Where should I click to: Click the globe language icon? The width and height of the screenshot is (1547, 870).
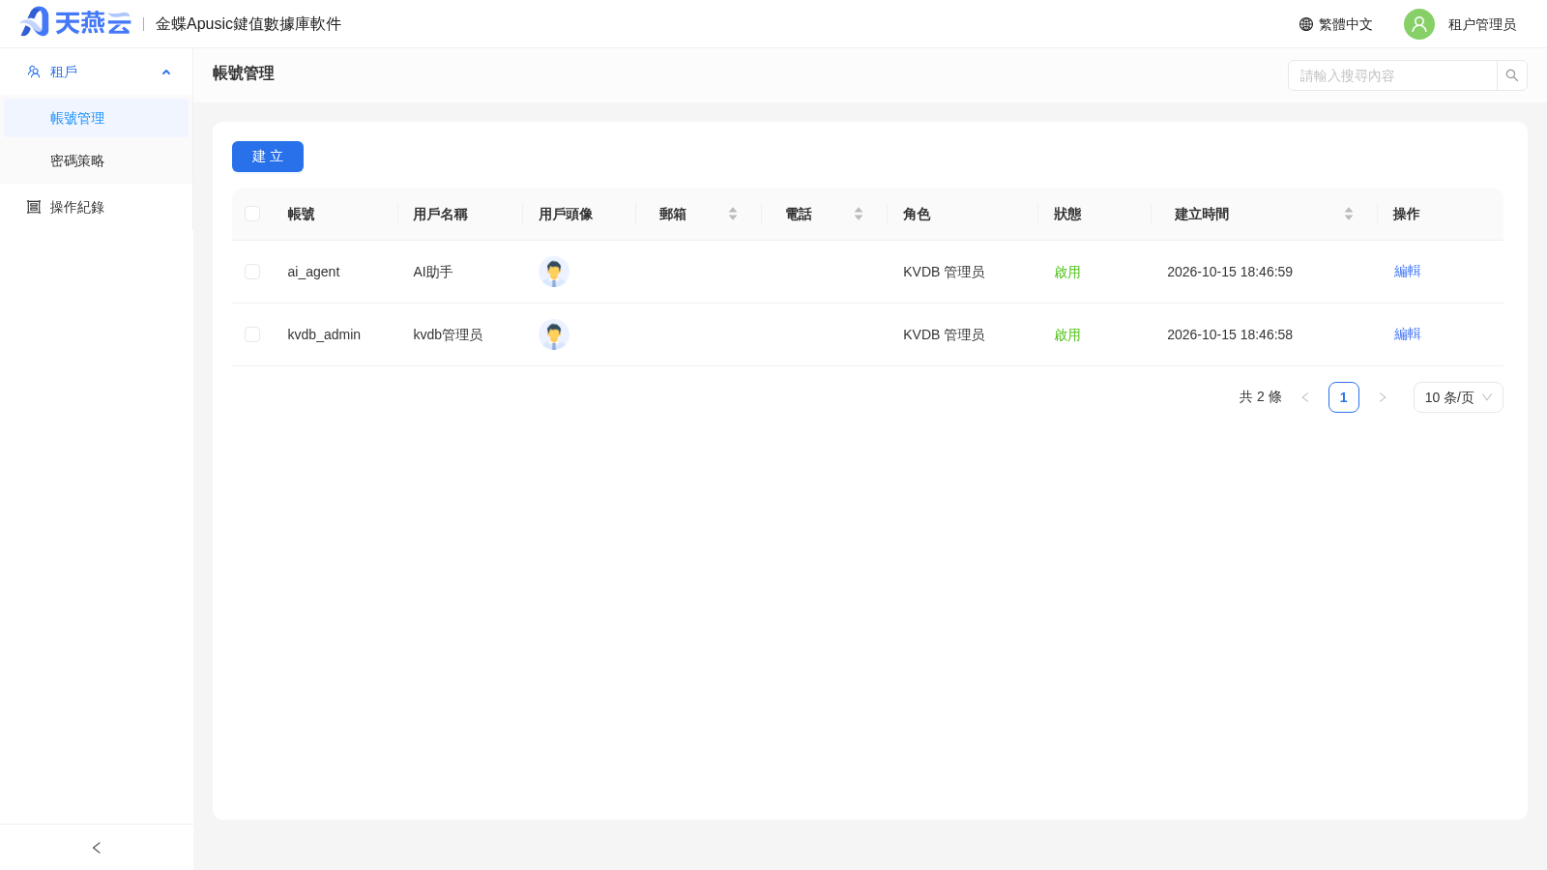pos(1306,24)
